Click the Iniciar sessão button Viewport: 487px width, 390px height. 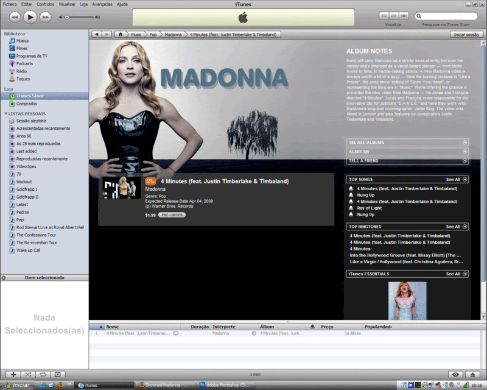466,35
